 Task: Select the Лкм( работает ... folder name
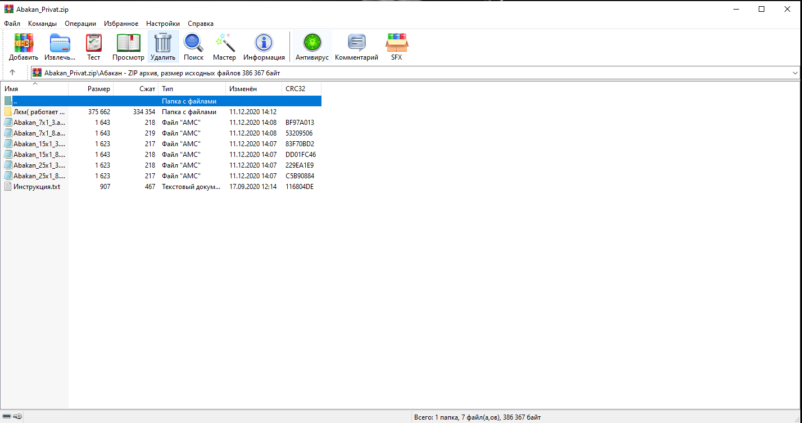coord(39,112)
